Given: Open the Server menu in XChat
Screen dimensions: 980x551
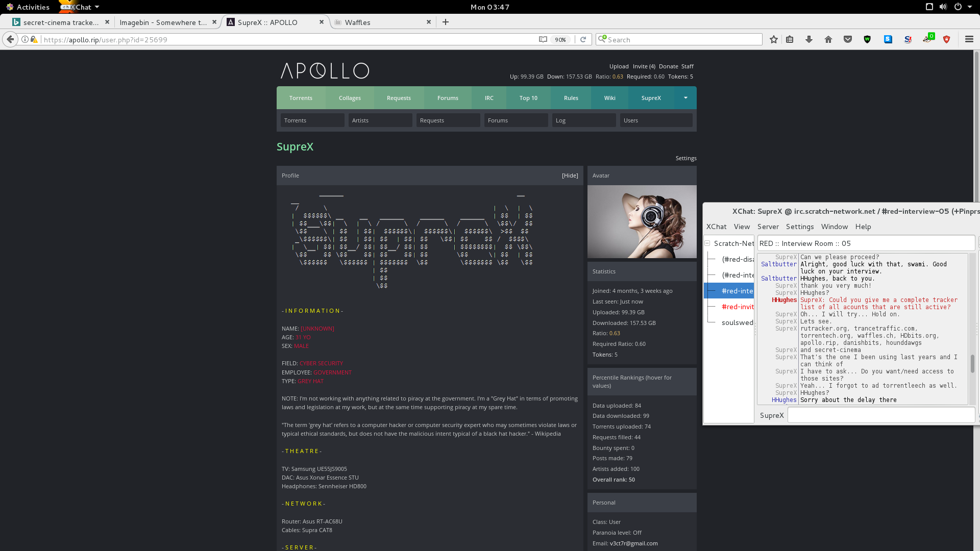Looking at the screenshot, I should click(x=768, y=227).
